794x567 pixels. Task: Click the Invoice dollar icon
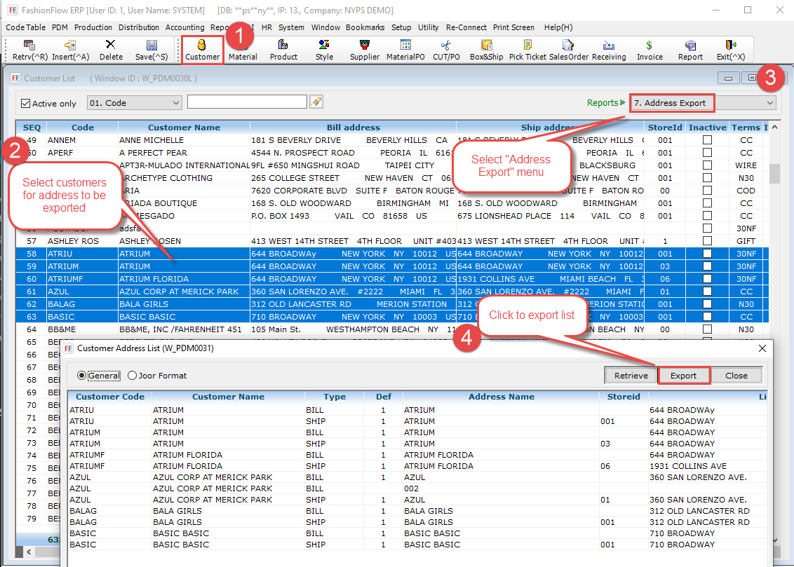650,50
